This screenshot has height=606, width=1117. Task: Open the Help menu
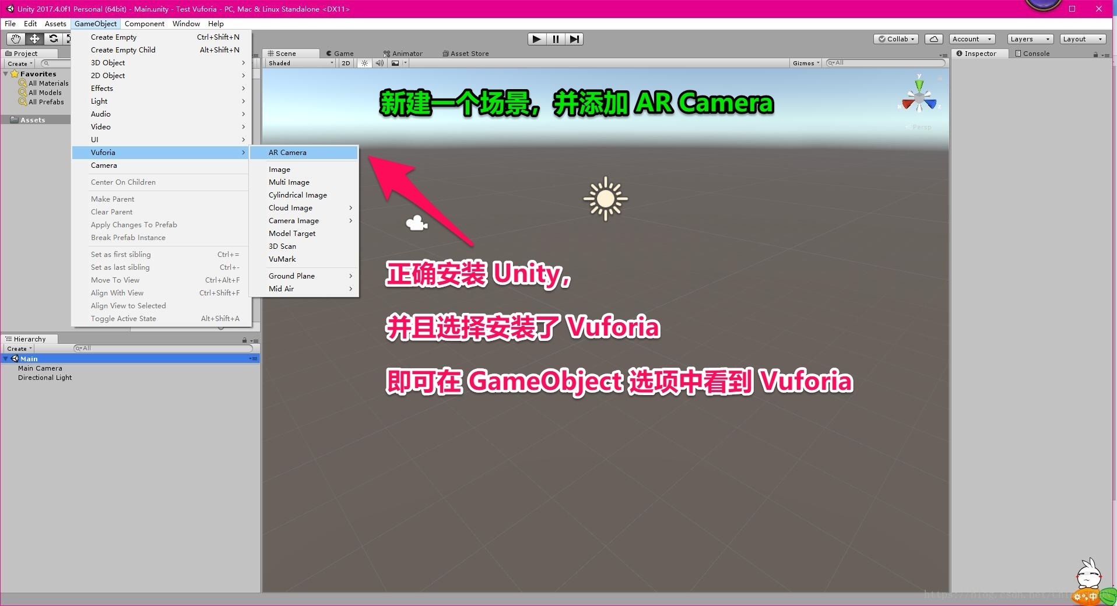[x=216, y=24]
